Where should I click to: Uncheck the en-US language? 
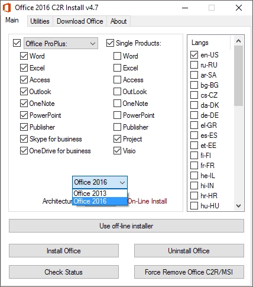pos(194,54)
